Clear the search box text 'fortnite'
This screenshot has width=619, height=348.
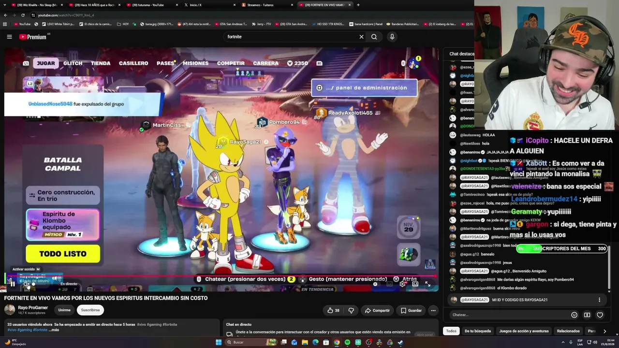click(x=361, y=37)
